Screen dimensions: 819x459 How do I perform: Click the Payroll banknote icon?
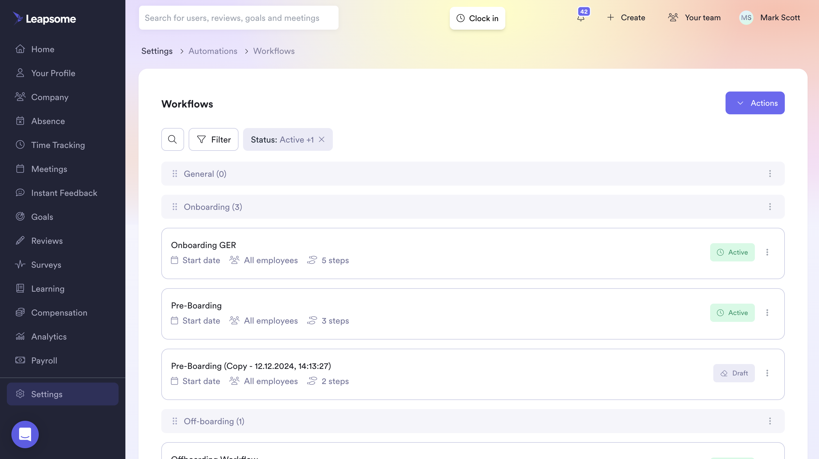tap(20, 360)
